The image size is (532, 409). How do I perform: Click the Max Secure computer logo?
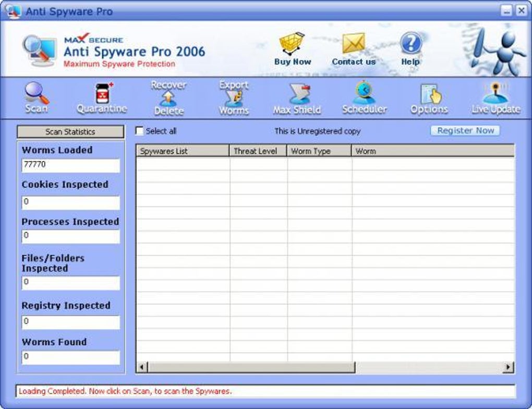[x=39, y=51]
